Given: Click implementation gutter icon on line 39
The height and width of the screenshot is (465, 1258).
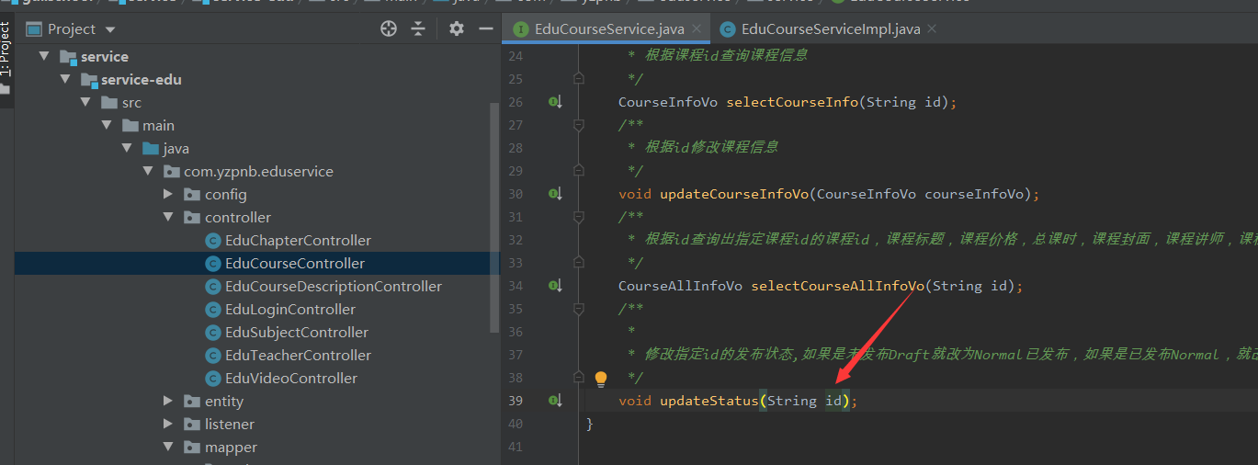Looking at the screenshot, I should coord(555,401).
